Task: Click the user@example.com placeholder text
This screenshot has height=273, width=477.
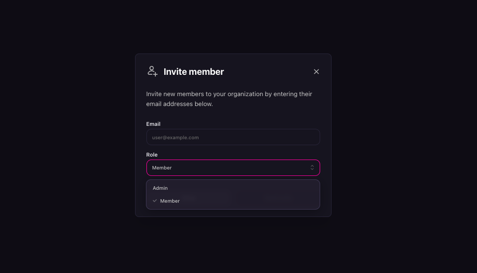Action: click(x=176, y=137)
